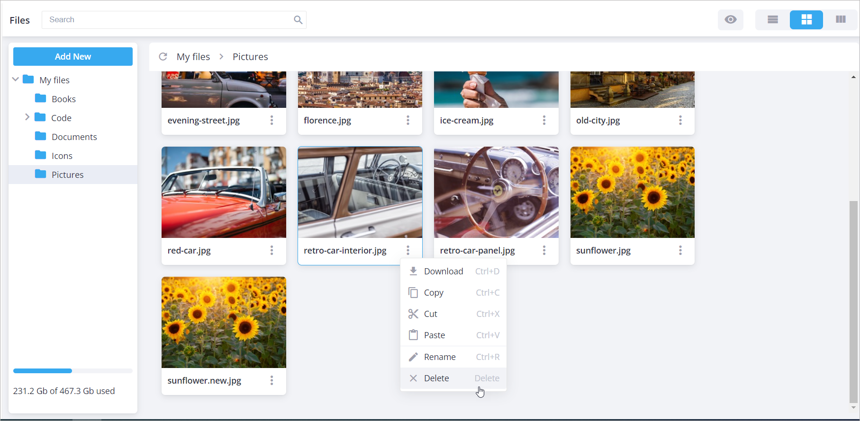Click the search magnifier icon
This screenshot has width=860, height=421.
(x=298, y=20)
